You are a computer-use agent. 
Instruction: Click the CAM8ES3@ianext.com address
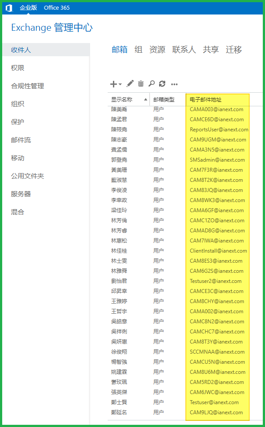coord(216,261)
